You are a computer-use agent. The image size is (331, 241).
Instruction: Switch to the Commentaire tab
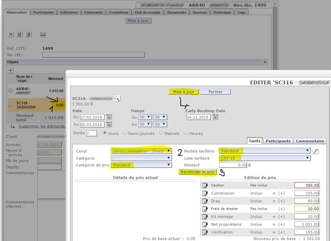(310, 141)
